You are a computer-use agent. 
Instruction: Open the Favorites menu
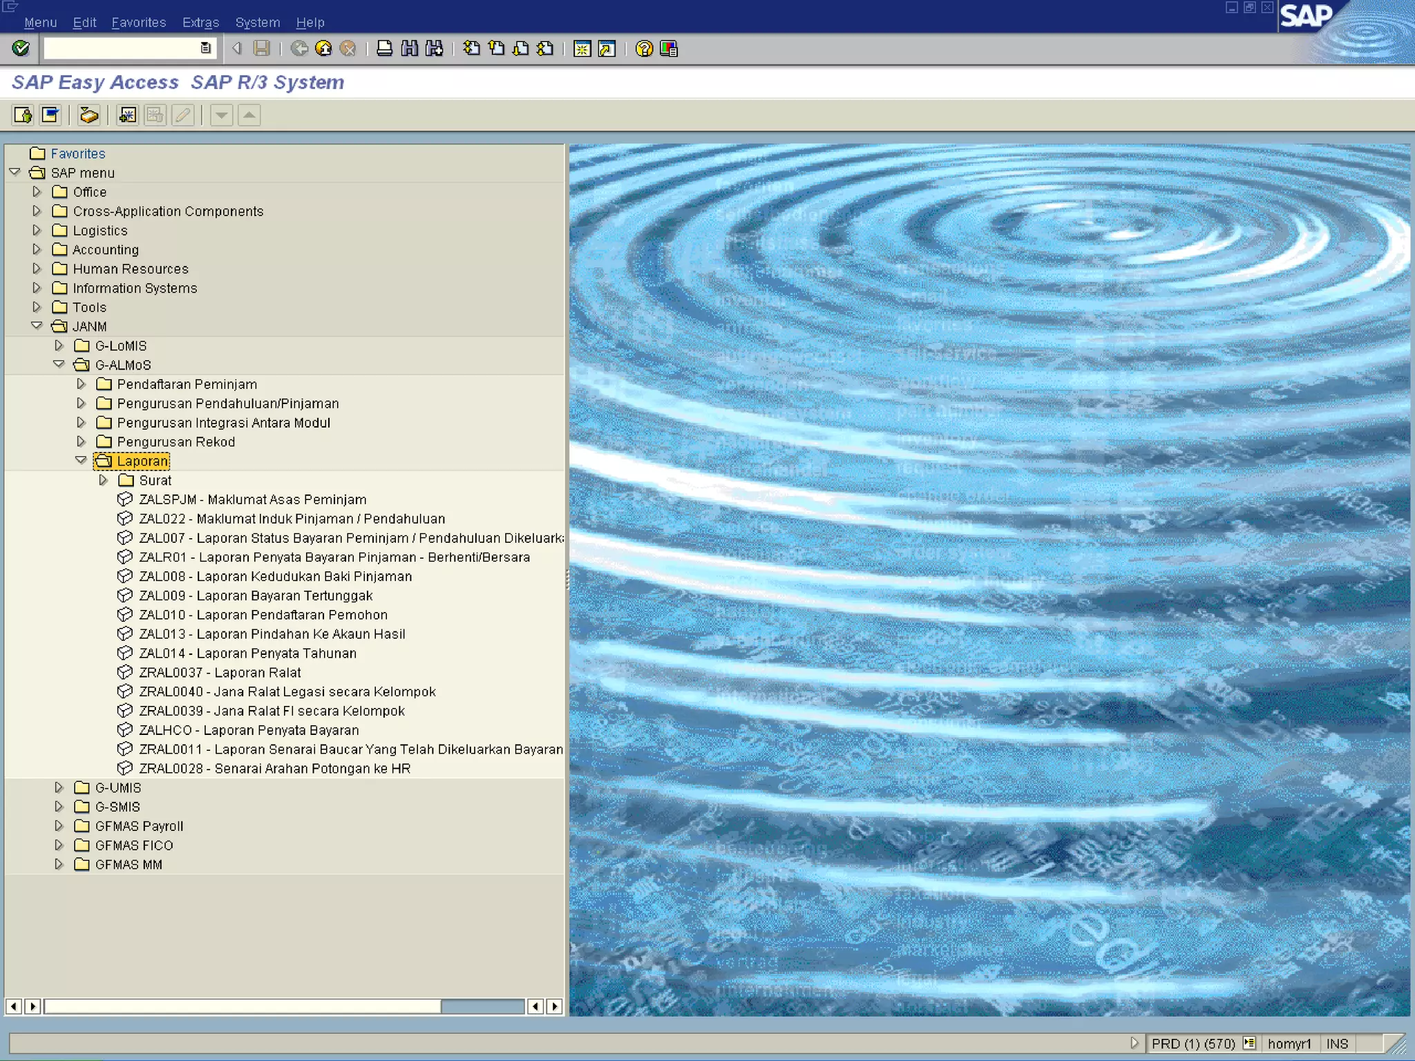139,23
